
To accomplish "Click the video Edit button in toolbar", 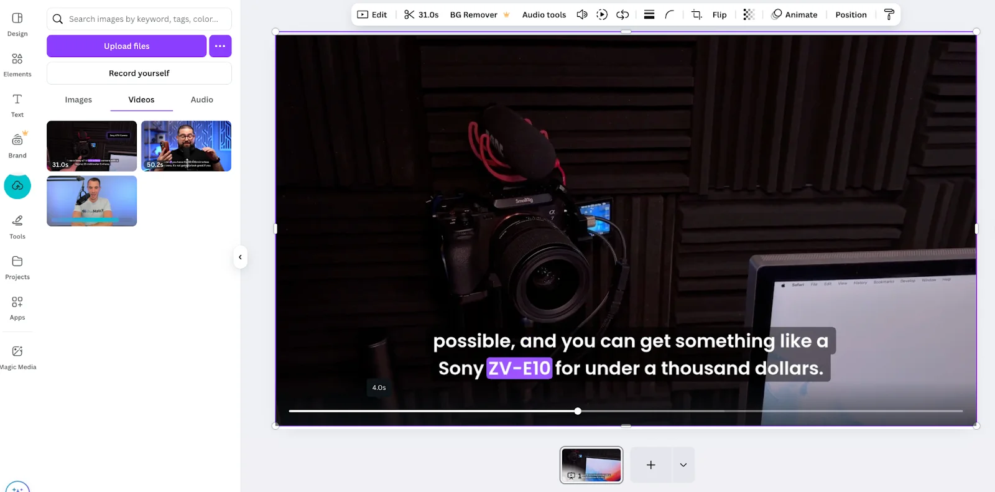I will (x=372, y=14).
